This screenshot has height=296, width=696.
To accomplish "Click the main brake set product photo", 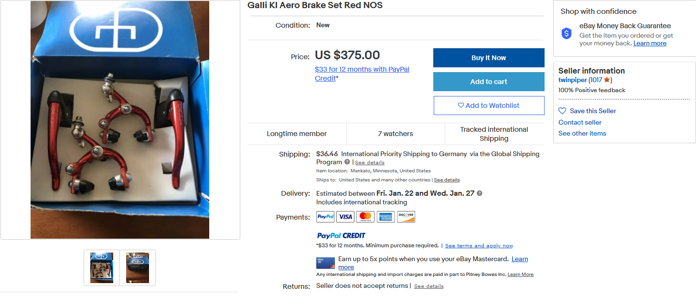I will coord(120,119).
